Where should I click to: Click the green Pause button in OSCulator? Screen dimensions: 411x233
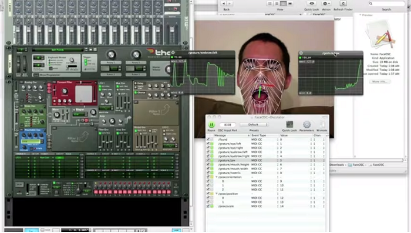[x=211, y=125]
